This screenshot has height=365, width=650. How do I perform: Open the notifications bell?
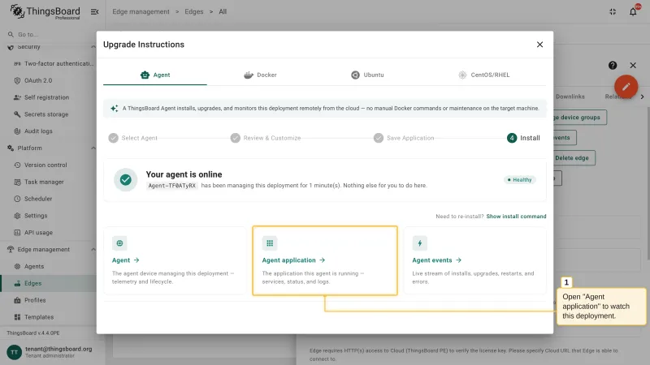coord(633,11)
